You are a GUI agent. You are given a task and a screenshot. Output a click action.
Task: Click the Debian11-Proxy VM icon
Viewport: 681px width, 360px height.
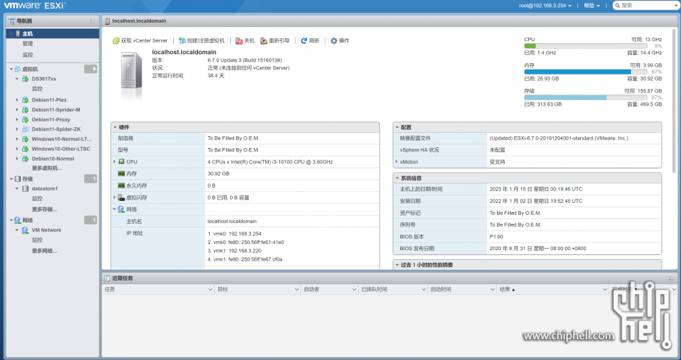point(25,120)
